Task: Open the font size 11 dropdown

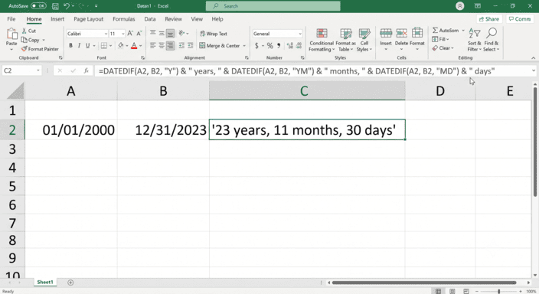Action: click(x=122, y=34)
